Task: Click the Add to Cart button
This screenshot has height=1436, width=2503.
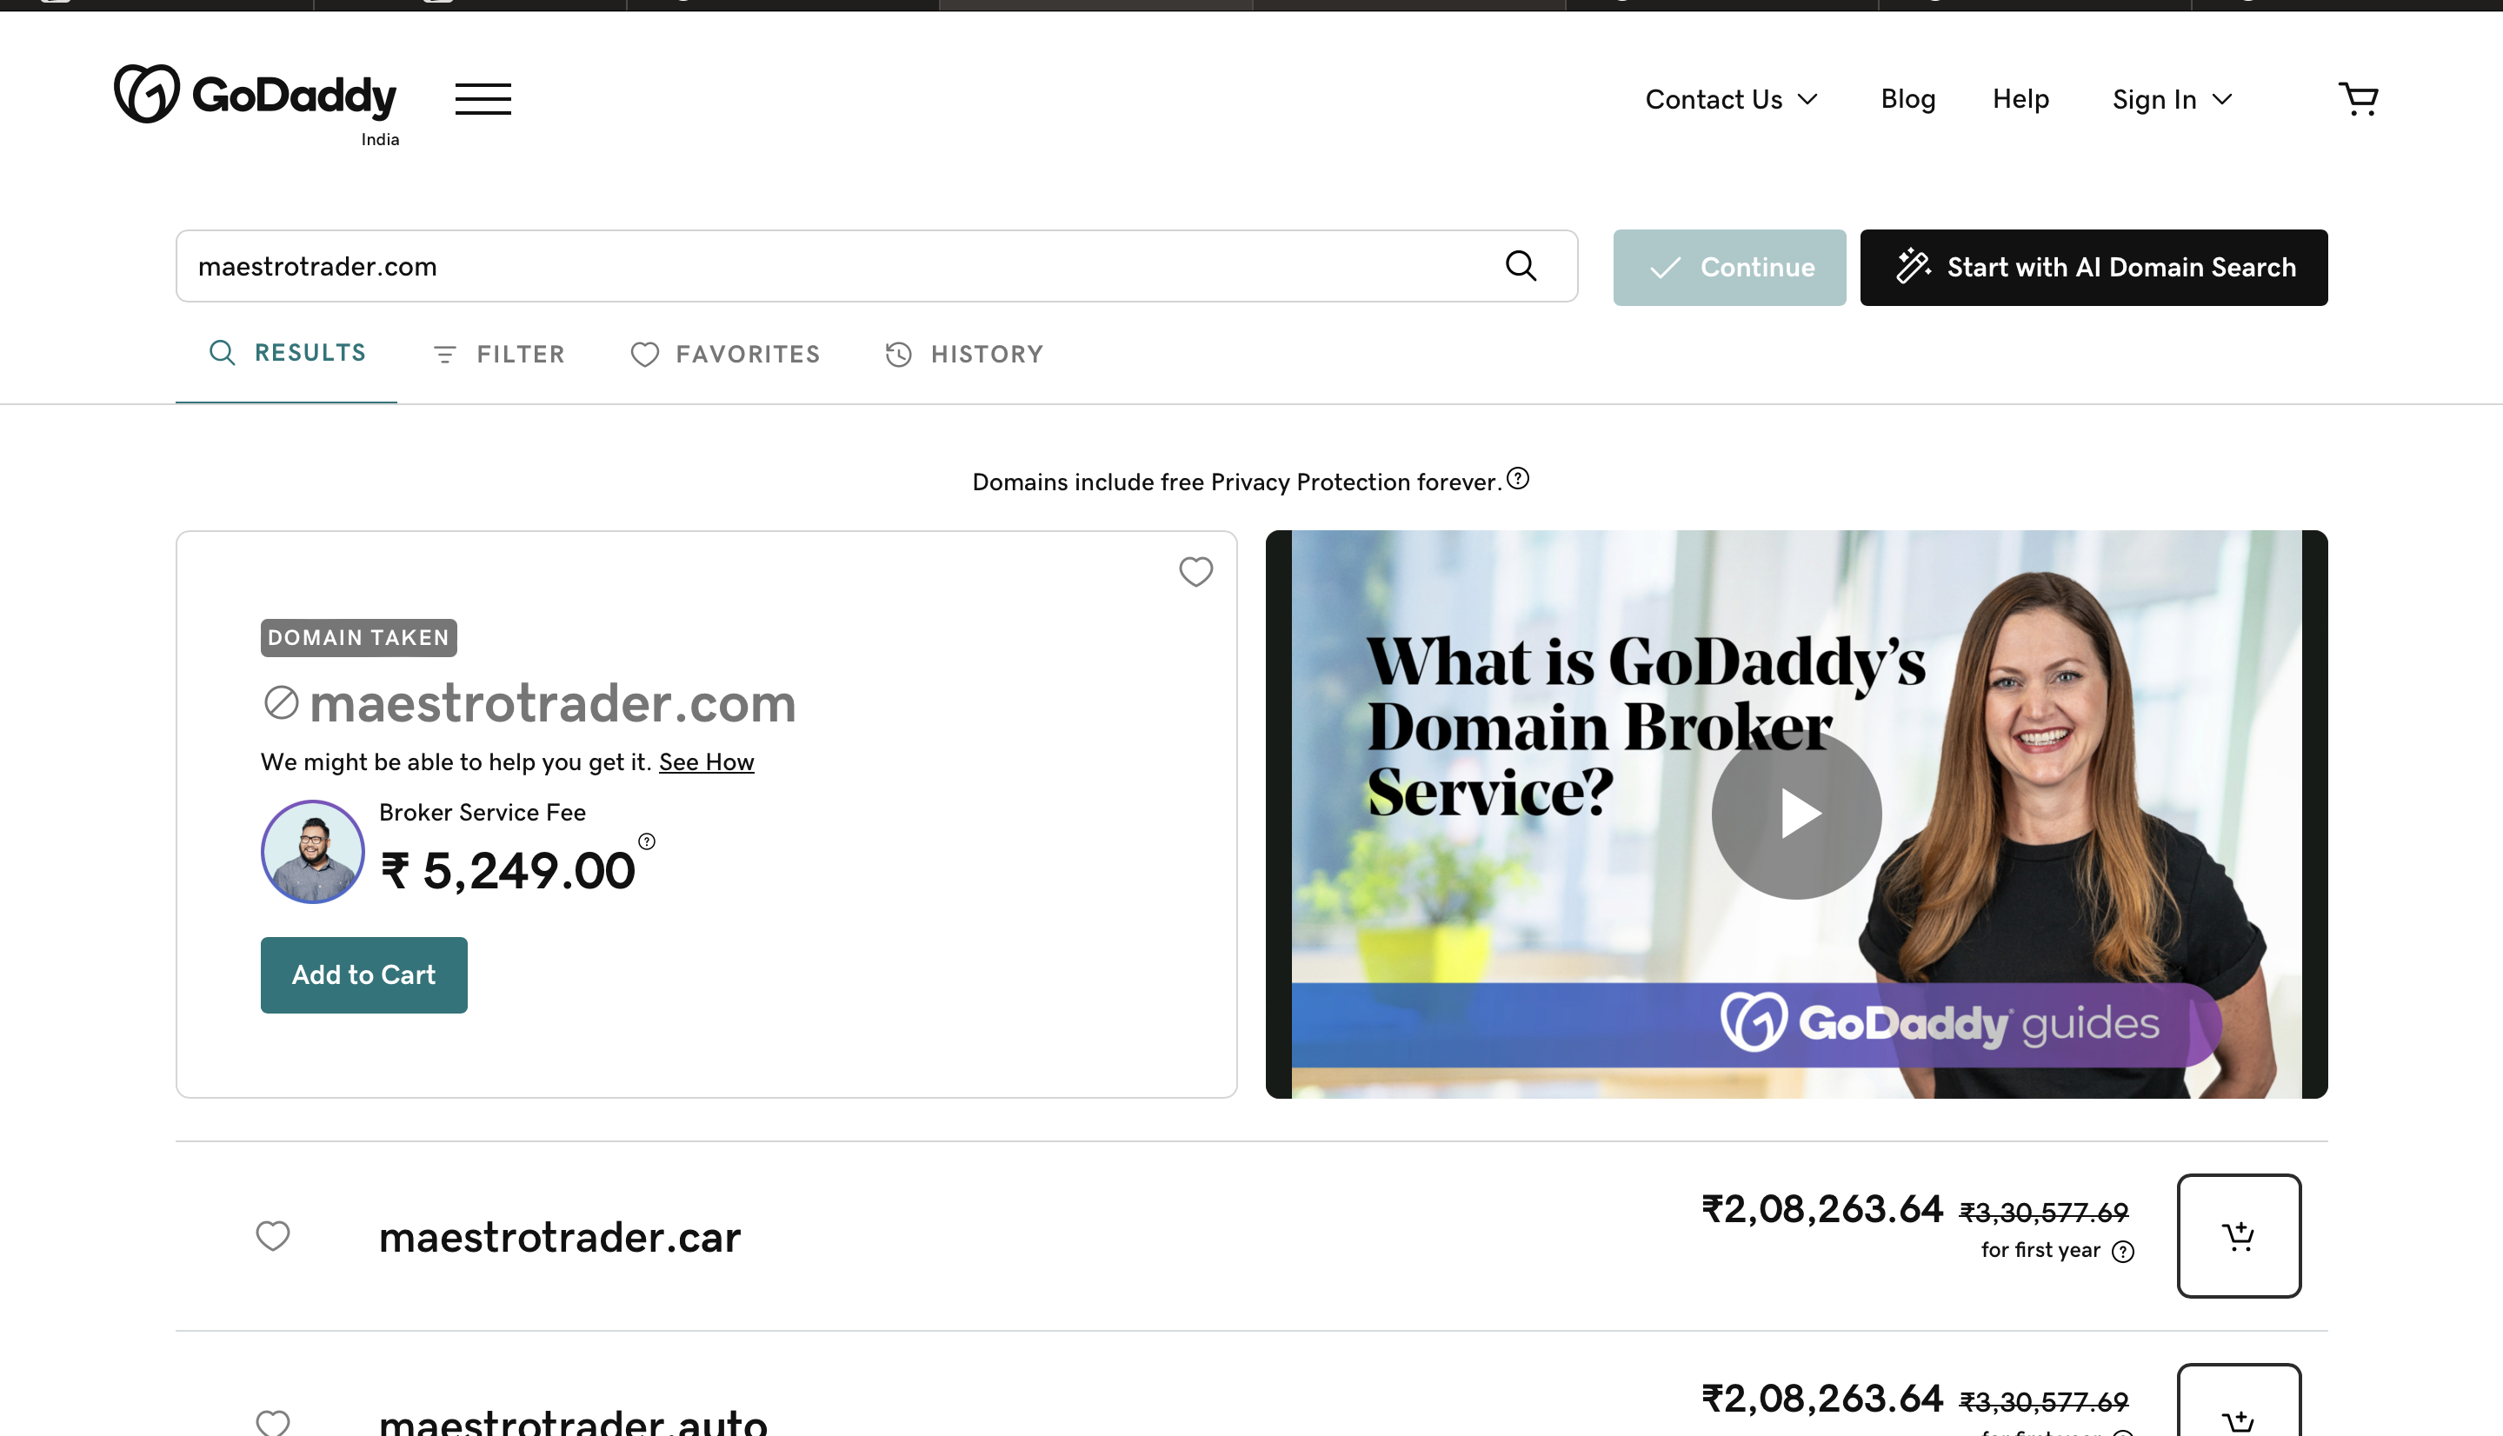Action: (364, 974)
